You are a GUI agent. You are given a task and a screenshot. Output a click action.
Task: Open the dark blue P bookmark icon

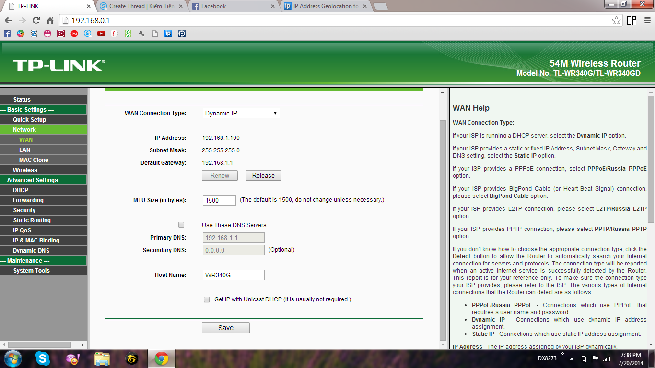pyautogui.click(x=181, y=34)
